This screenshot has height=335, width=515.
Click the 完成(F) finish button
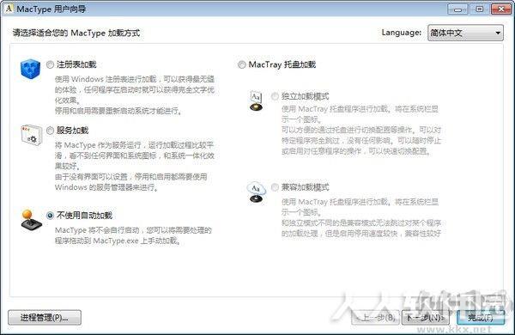[481, 318]
